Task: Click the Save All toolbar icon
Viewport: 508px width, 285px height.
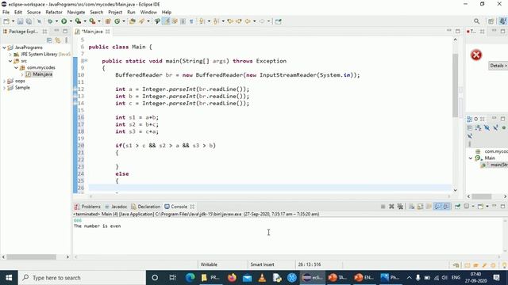Action: point(29,21)
